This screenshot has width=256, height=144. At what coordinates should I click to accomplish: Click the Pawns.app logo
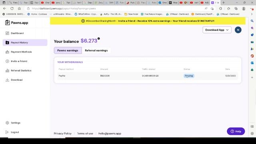(x=16, y=23)
